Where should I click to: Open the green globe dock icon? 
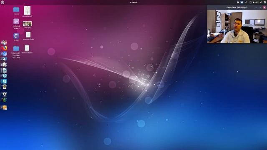[x=5, y=100]
